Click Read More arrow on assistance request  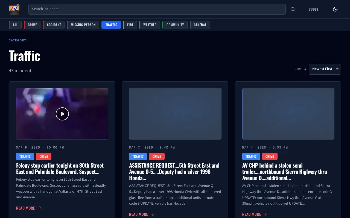[152, 214]
